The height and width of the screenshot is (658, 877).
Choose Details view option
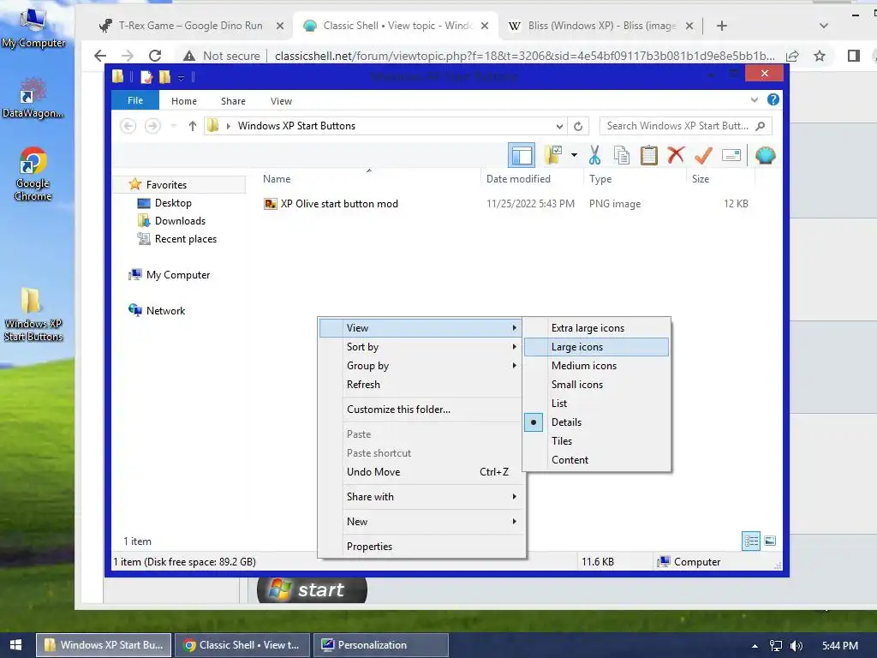596,422
